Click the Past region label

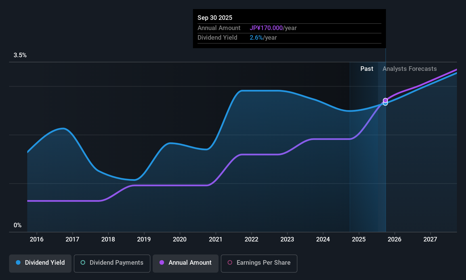[367, 69]
